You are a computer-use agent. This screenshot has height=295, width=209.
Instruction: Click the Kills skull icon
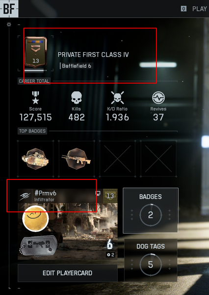point(77,98)
